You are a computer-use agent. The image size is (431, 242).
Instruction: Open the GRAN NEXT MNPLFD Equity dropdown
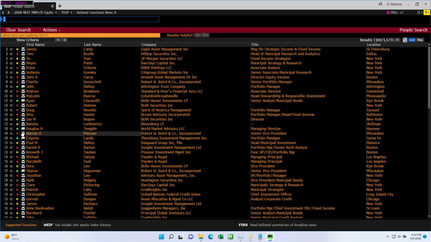tap(35, 12)
